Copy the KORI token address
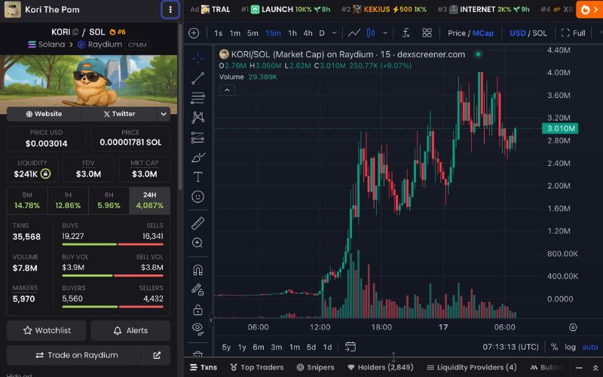Screen dimensions: 603x377 click(x=76, y=32)
